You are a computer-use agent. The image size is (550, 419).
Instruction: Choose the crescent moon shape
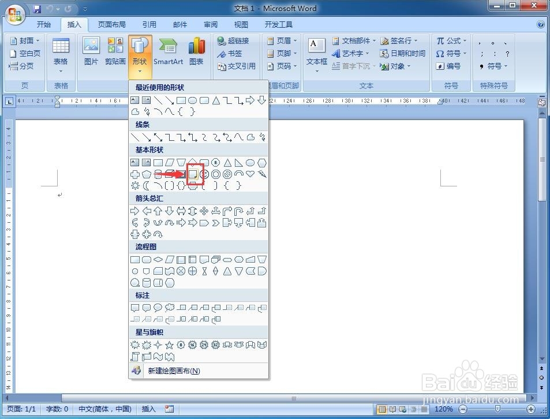146,185
